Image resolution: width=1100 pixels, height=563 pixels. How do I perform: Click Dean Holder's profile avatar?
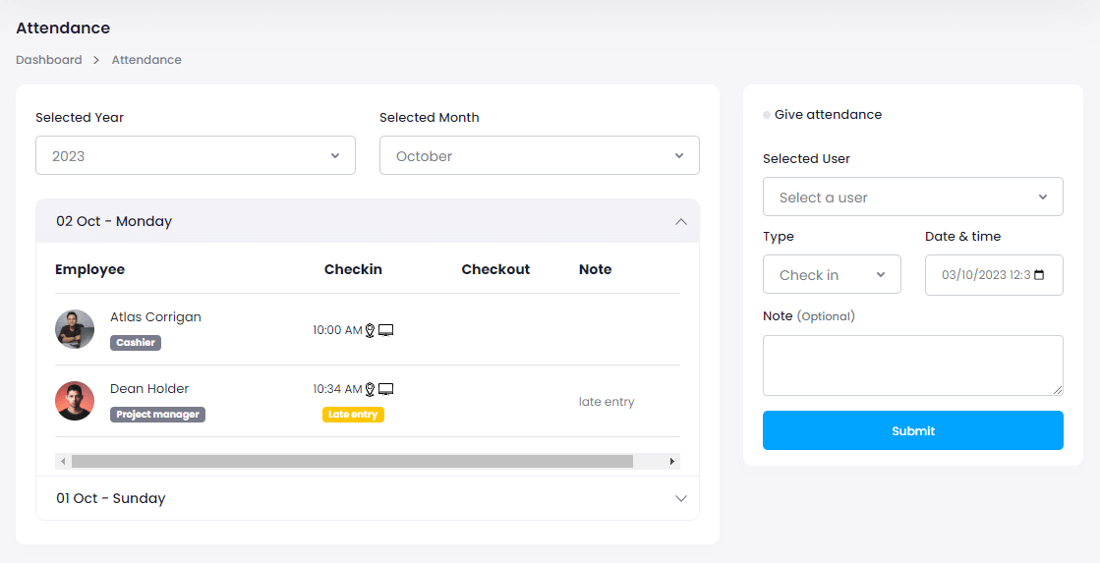pyautogui.click(x=75, y=401)
